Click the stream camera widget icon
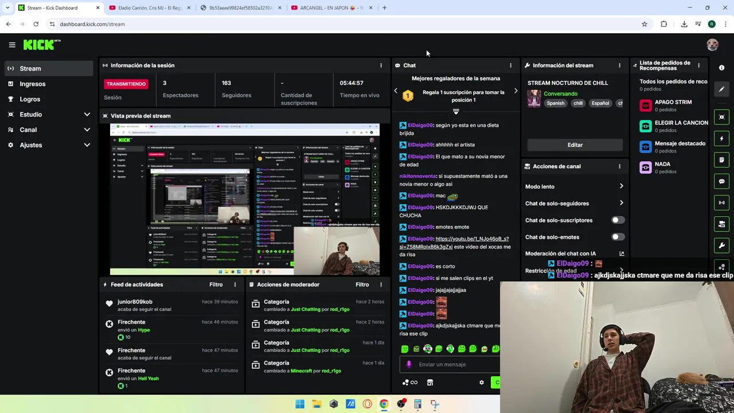Screen dimensions: 734x413 [x=721, y=224]
